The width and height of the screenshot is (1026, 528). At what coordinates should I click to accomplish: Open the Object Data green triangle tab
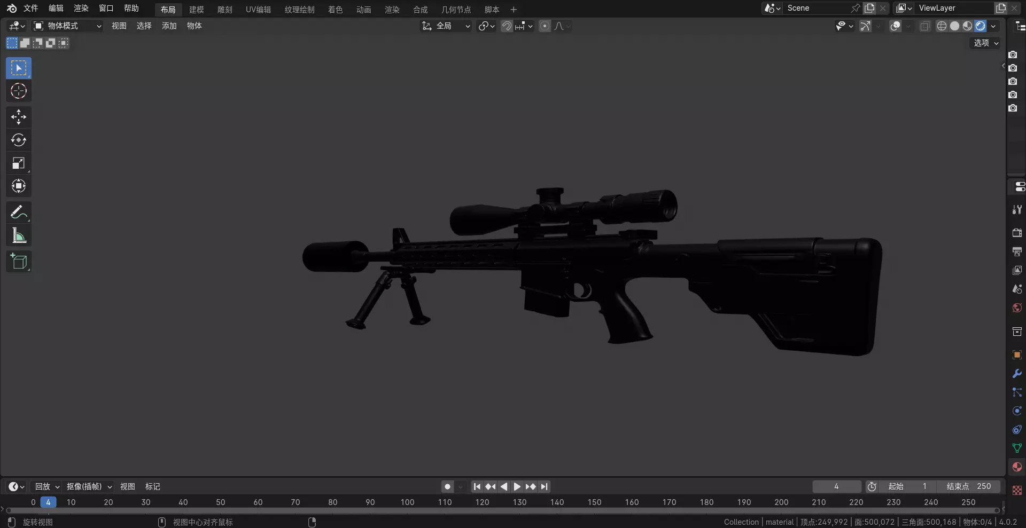coord(1017,448)
